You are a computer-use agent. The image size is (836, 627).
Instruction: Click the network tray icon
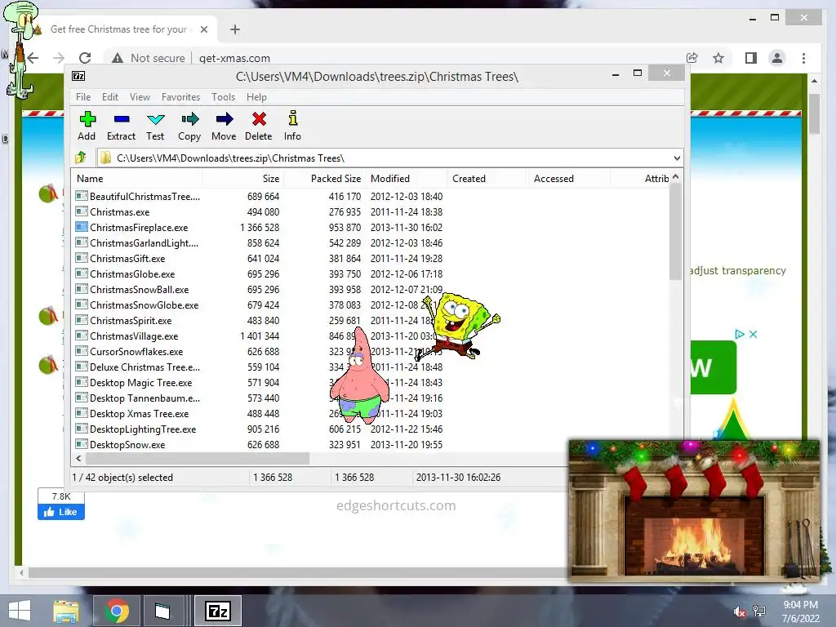(759, 611)
